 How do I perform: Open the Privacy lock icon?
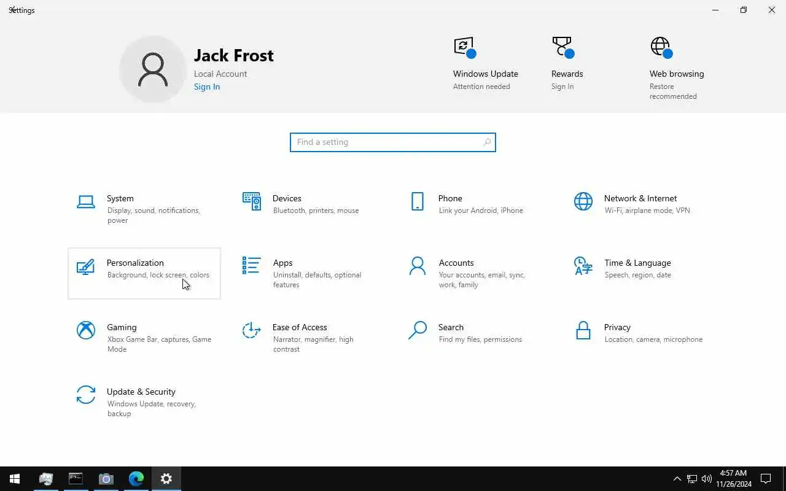pyautogui.click(x=583, y=330)
